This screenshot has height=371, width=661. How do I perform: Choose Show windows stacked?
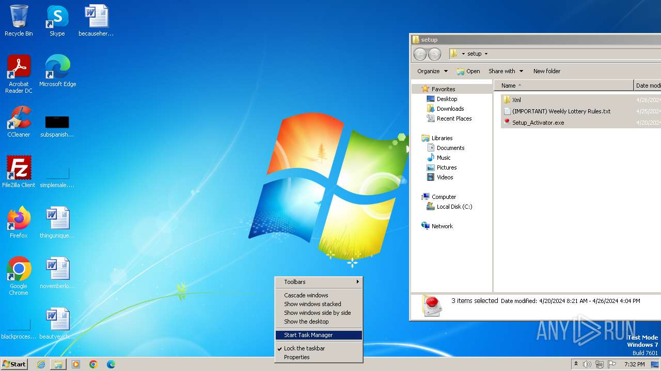[318, 304]
